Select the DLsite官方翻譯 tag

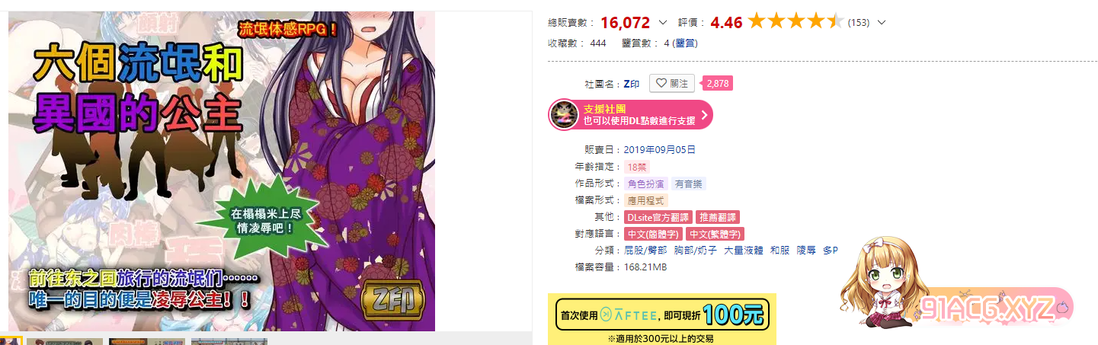coord(658,217)
